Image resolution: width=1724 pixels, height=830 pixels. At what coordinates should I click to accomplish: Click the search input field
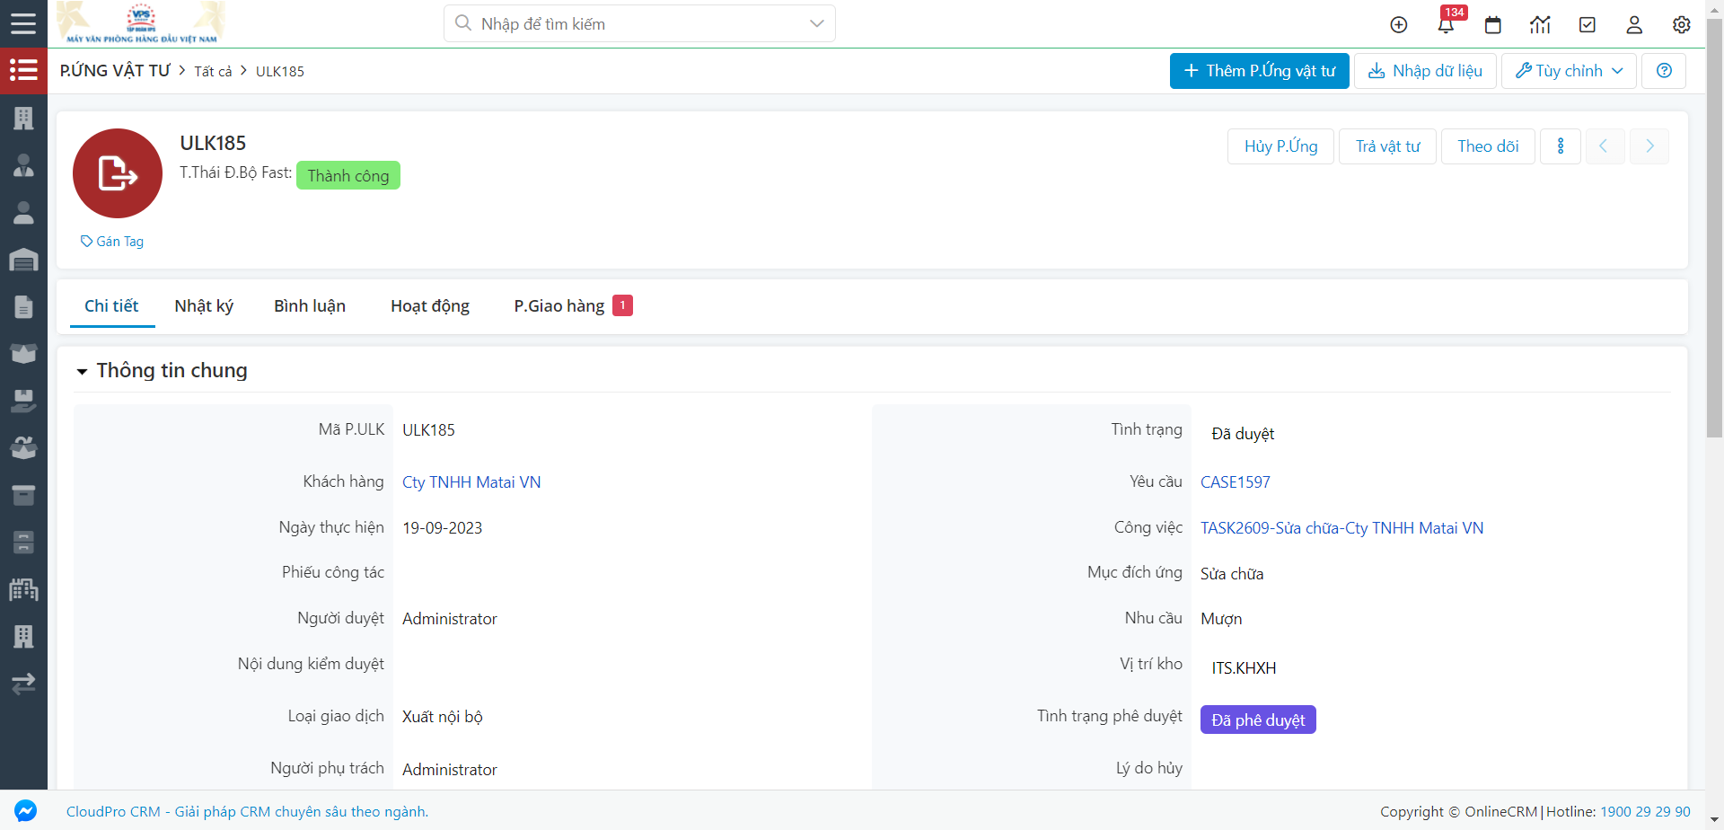pyautogui.click(x=639, y=23)
